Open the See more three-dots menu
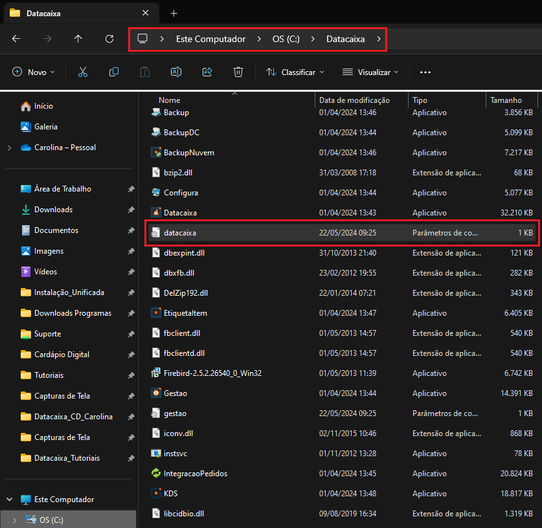 pyautogui.click(x=425, y=72)
